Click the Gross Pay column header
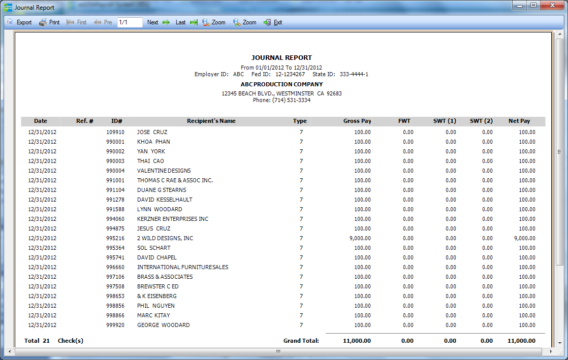Screen dimensions: 568x360 pos(357,121)
